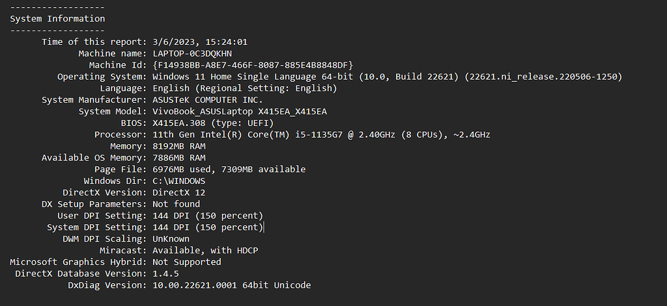This screenshot has height=306, width=667.
Task: Click the System Information heading text
Action: pos(57,19)
